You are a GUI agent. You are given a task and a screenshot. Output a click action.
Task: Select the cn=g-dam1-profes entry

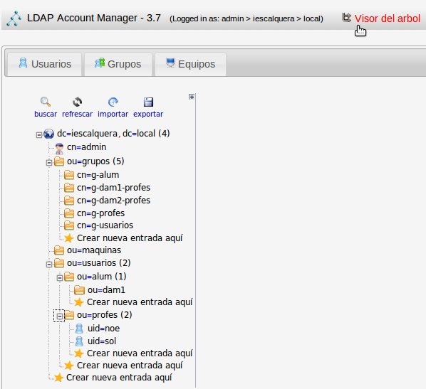click(113, 188)
